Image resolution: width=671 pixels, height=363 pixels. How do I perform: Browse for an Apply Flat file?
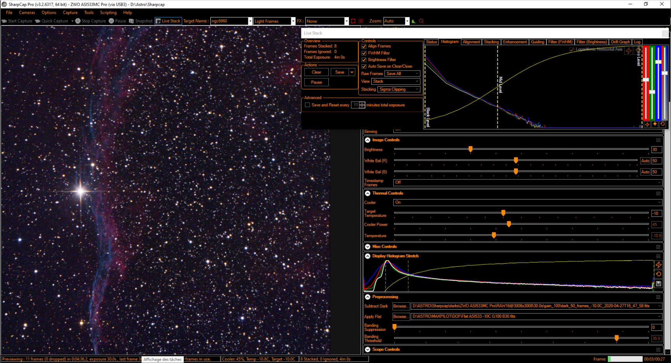point(400,317)
